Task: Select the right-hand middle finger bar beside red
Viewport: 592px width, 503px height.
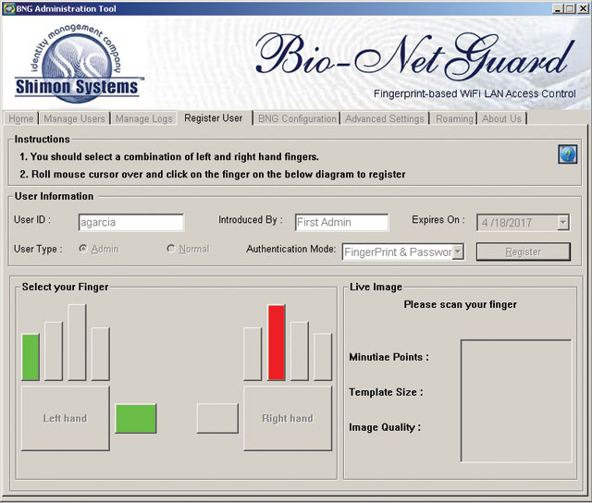Action: pyautogui.click(x=300, y=351)
